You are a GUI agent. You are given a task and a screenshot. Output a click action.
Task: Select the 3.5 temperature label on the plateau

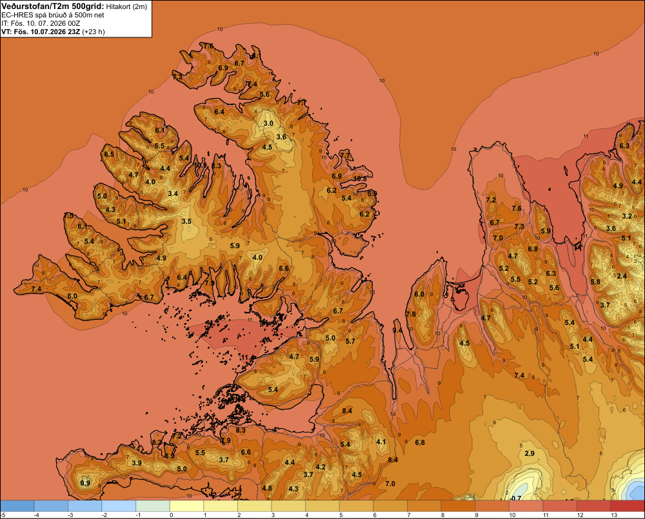(x=186, y=221)
